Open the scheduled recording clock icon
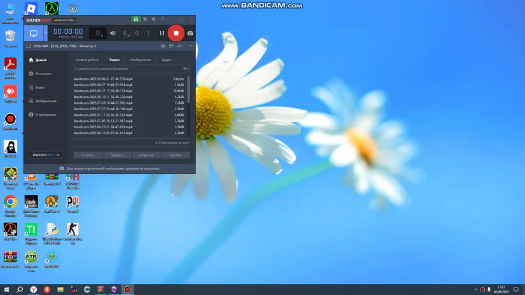 153,19
